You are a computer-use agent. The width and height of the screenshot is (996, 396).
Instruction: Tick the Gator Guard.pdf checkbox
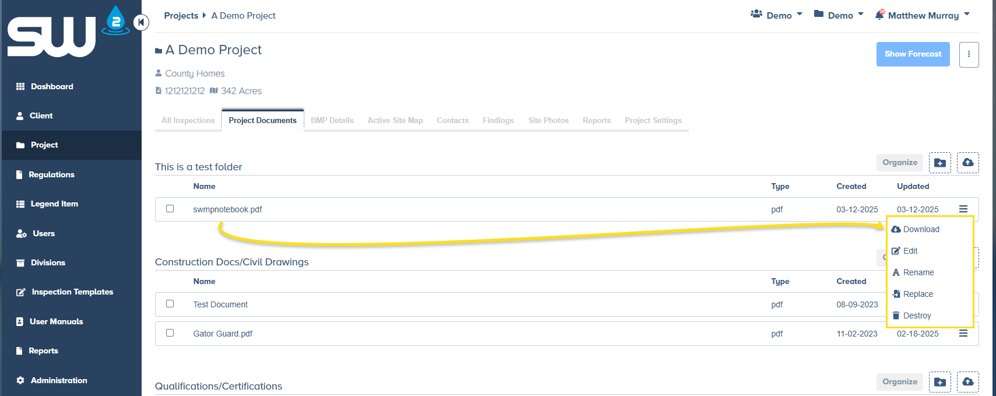(170, 333)
